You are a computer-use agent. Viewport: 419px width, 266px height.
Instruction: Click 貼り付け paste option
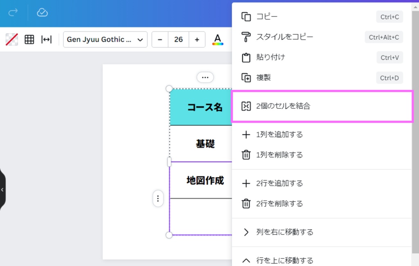(270, 57)
